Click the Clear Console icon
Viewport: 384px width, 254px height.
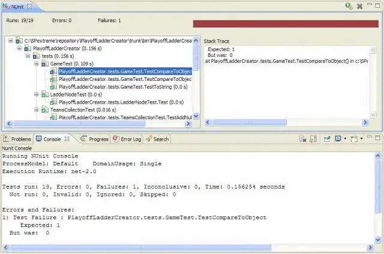(302, 139)
